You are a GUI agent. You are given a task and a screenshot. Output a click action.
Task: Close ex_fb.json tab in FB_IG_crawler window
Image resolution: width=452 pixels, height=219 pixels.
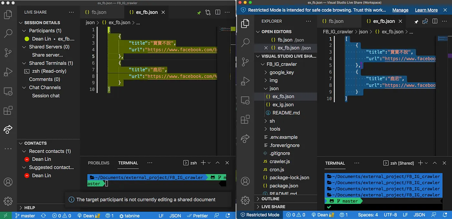pos(163,12)
